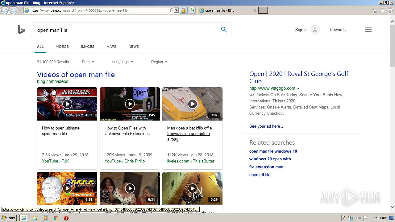This screenshot has width=395, height=222.
Task: Open the Home page icon
Action: tap(375, 11)
